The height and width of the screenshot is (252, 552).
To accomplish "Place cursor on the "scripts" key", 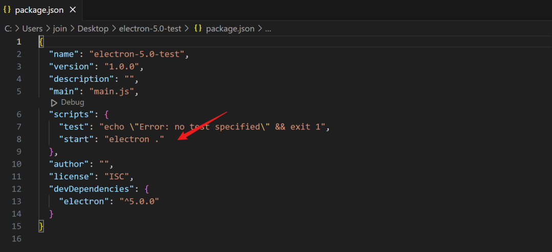I will 68,114.
